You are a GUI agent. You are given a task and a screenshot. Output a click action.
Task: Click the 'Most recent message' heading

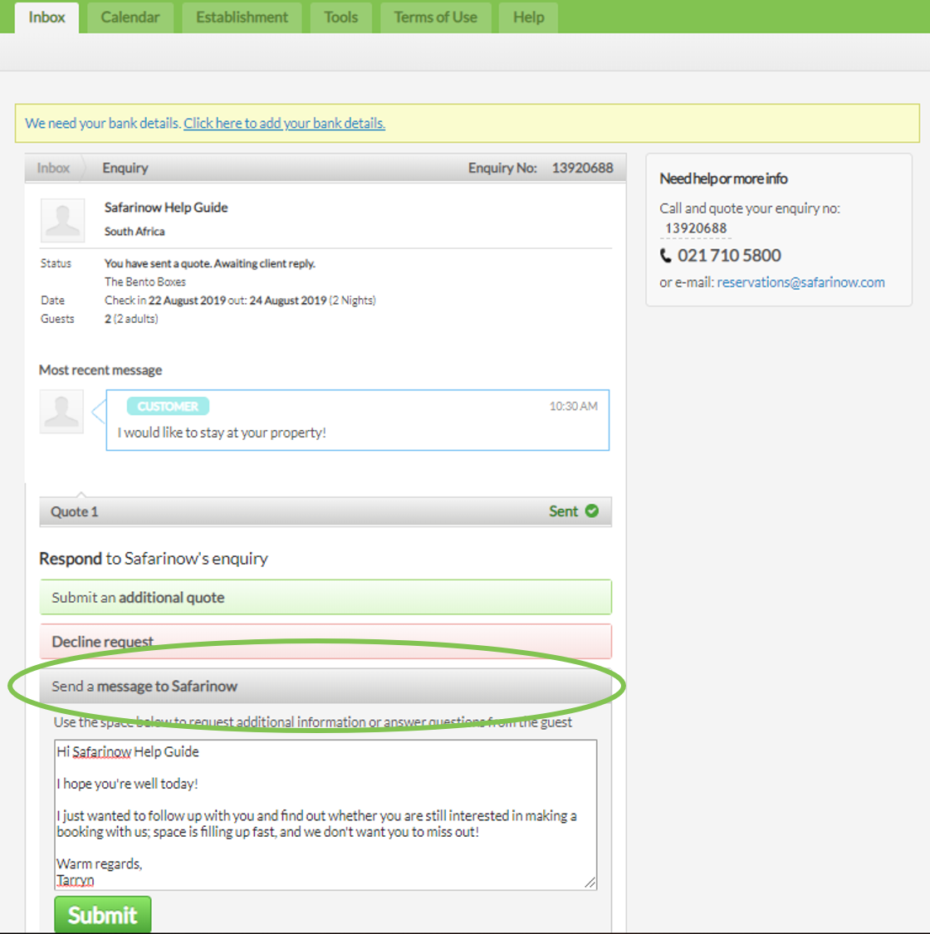pyautogui.click(x=100, y=370)
